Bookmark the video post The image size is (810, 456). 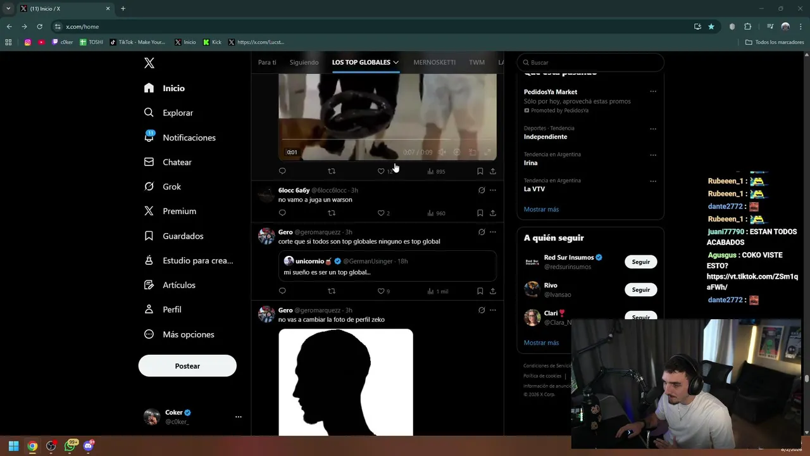click(x=480, y=171)
